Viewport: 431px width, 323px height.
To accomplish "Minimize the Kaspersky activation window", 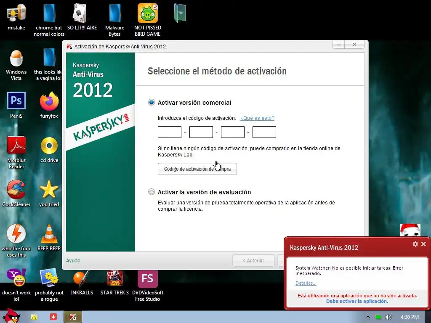I will (x=339, y=45).
